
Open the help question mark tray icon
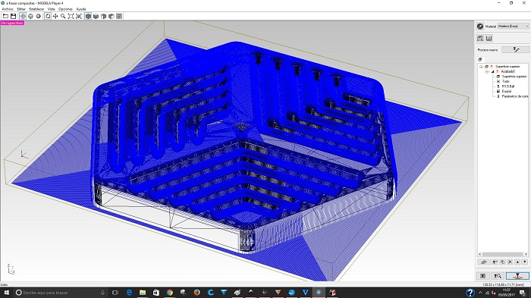470,293
